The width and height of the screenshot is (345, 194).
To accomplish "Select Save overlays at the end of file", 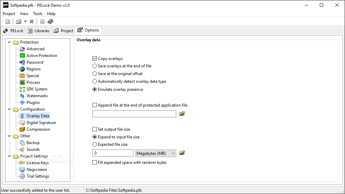I will tap(94, 66).
